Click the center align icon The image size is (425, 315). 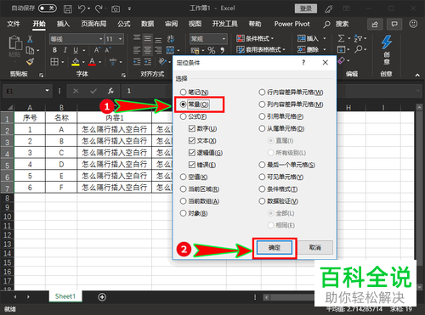click(147, 50)
